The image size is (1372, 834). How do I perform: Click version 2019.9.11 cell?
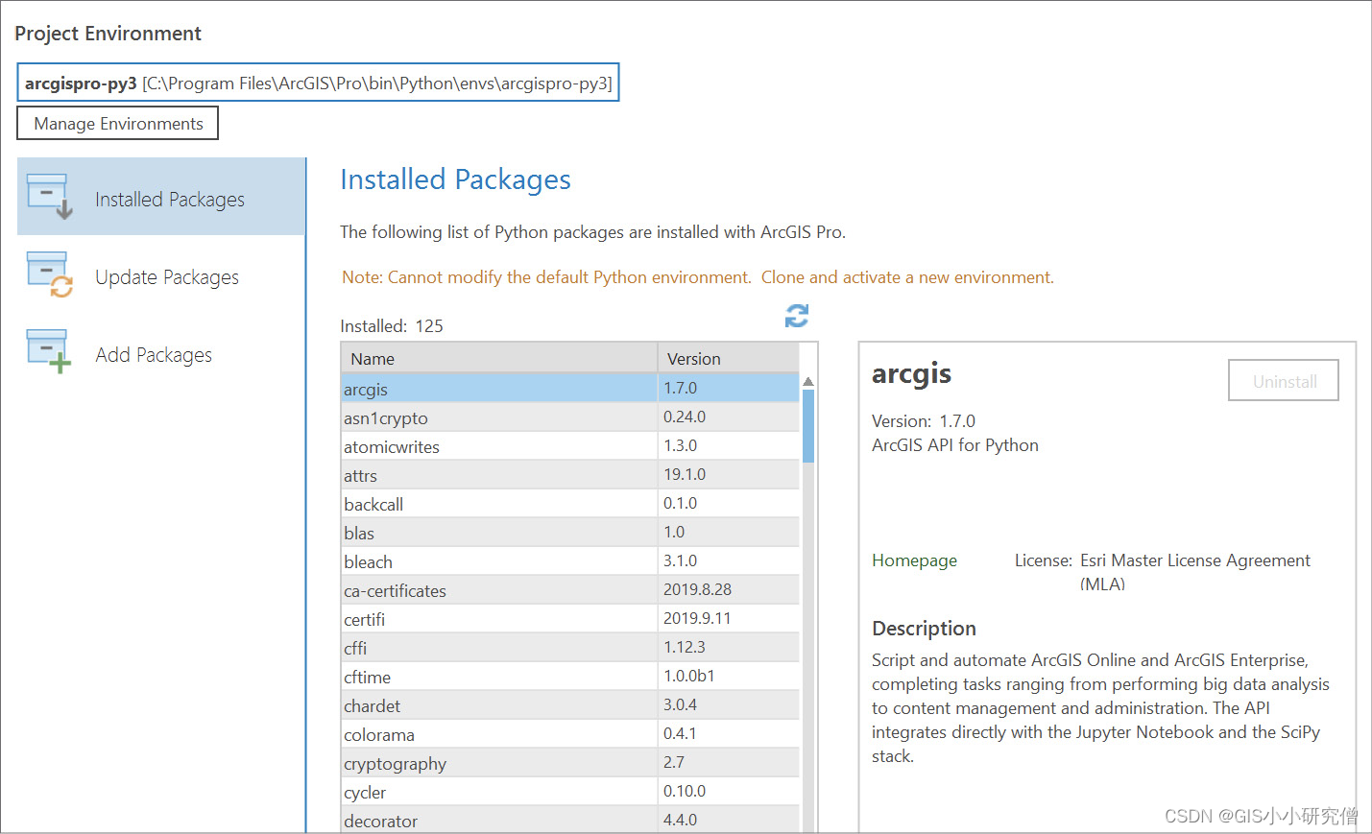[729, 618]
